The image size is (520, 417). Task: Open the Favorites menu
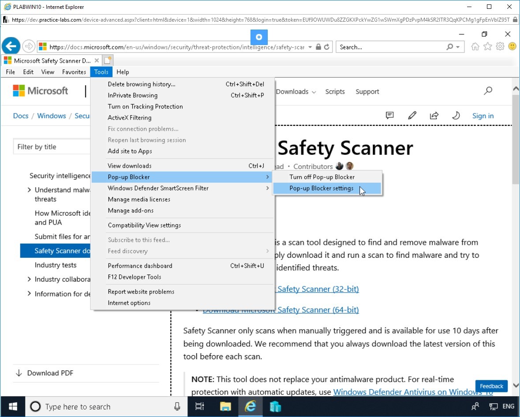pos(74,72)
